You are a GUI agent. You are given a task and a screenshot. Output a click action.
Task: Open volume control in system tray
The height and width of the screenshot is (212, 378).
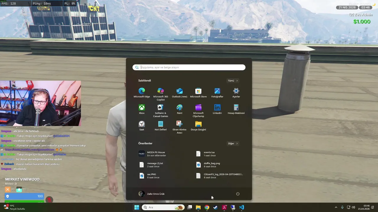353,207
